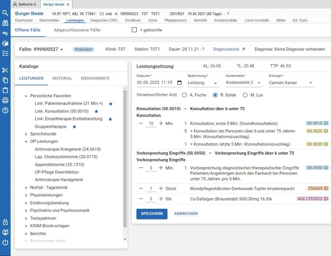This screenshot has height=256, width=331.
Task: Open the Diagnoseliste link
Action: pyautogui.click(x=229, y=49)
